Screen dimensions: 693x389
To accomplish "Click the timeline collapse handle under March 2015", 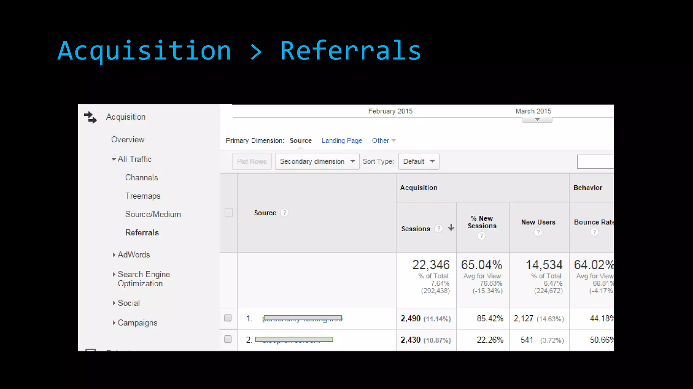I will click(x=537, y=120).
